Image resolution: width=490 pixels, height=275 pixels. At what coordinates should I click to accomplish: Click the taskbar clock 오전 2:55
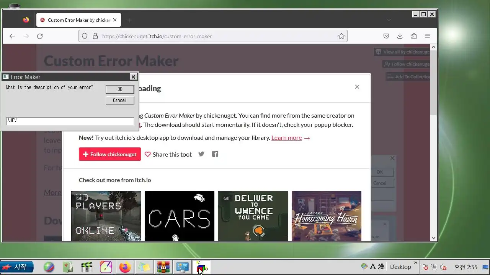pos(465,267)
